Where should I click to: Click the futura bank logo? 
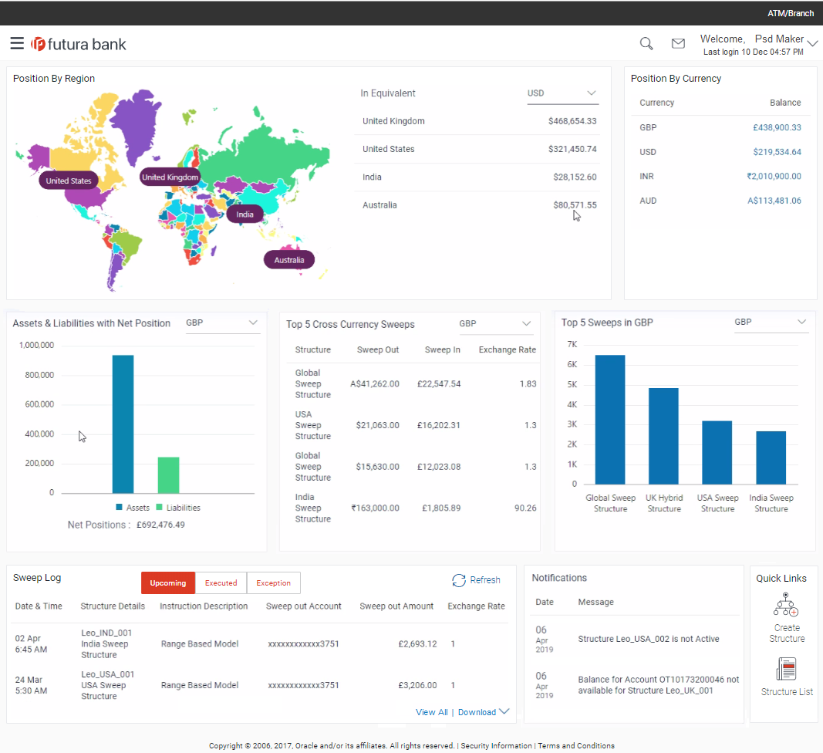(79, 44)
